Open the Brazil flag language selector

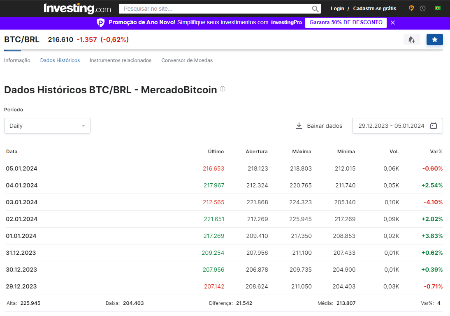(x=437, y=8)
